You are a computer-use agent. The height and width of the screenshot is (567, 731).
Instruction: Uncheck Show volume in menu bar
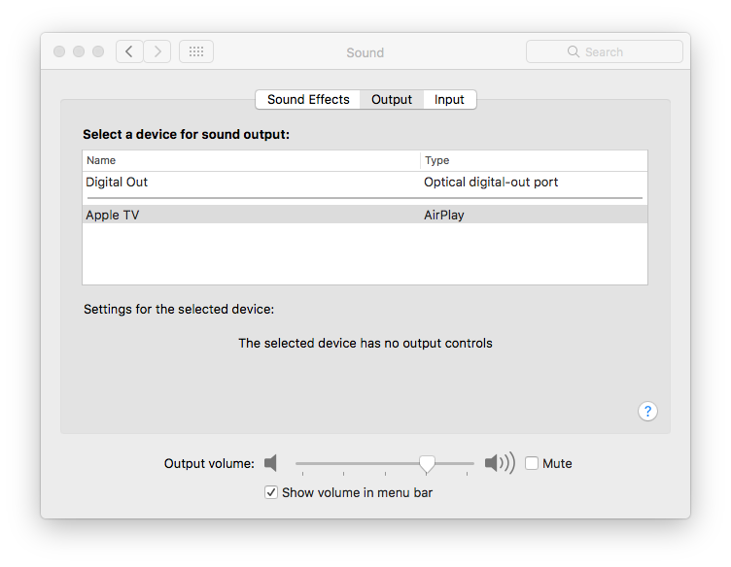(271, 492)
